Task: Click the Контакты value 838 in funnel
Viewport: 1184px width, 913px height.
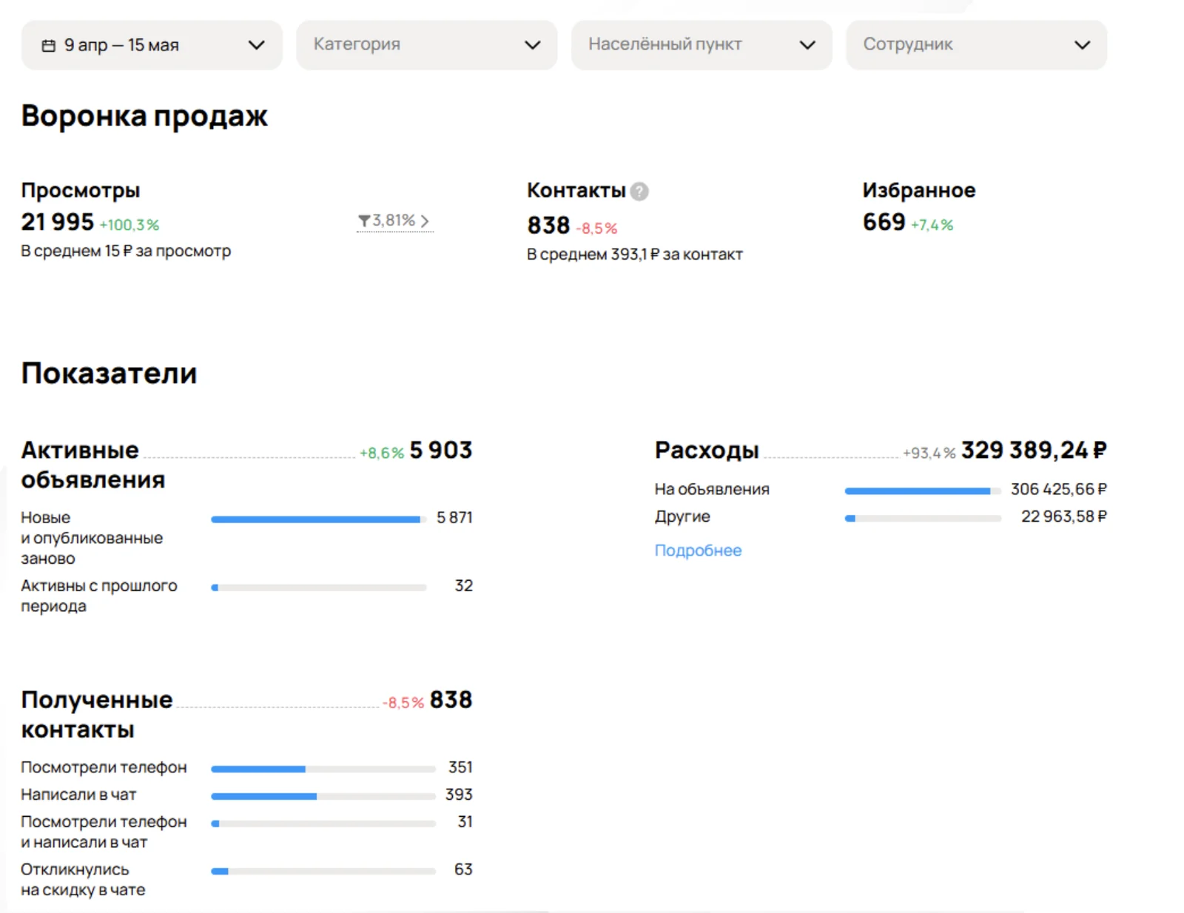Action: [x=548, y=225]
